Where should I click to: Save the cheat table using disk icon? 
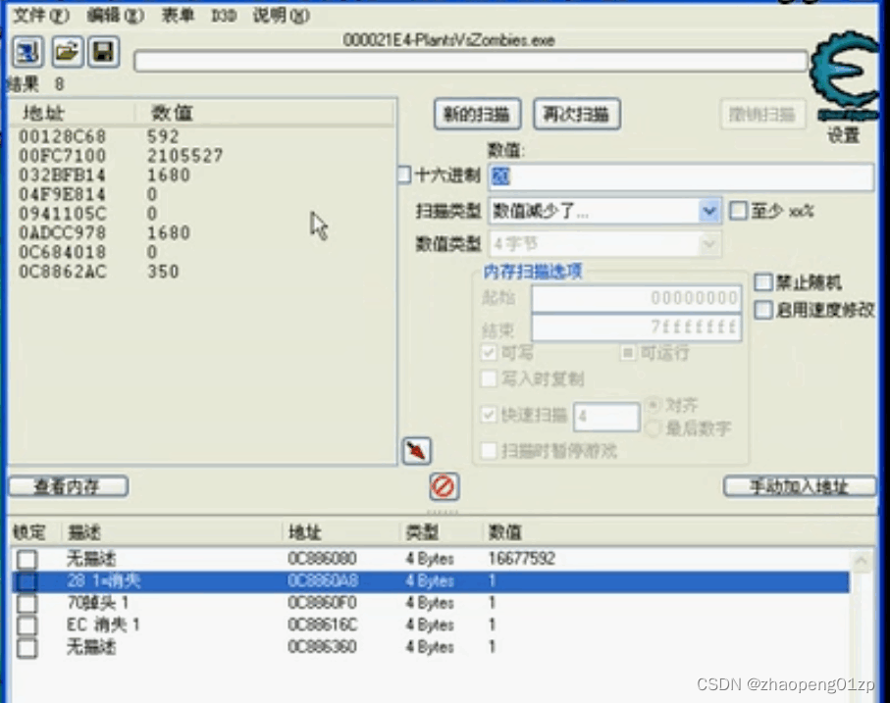[x=104, y=53]
